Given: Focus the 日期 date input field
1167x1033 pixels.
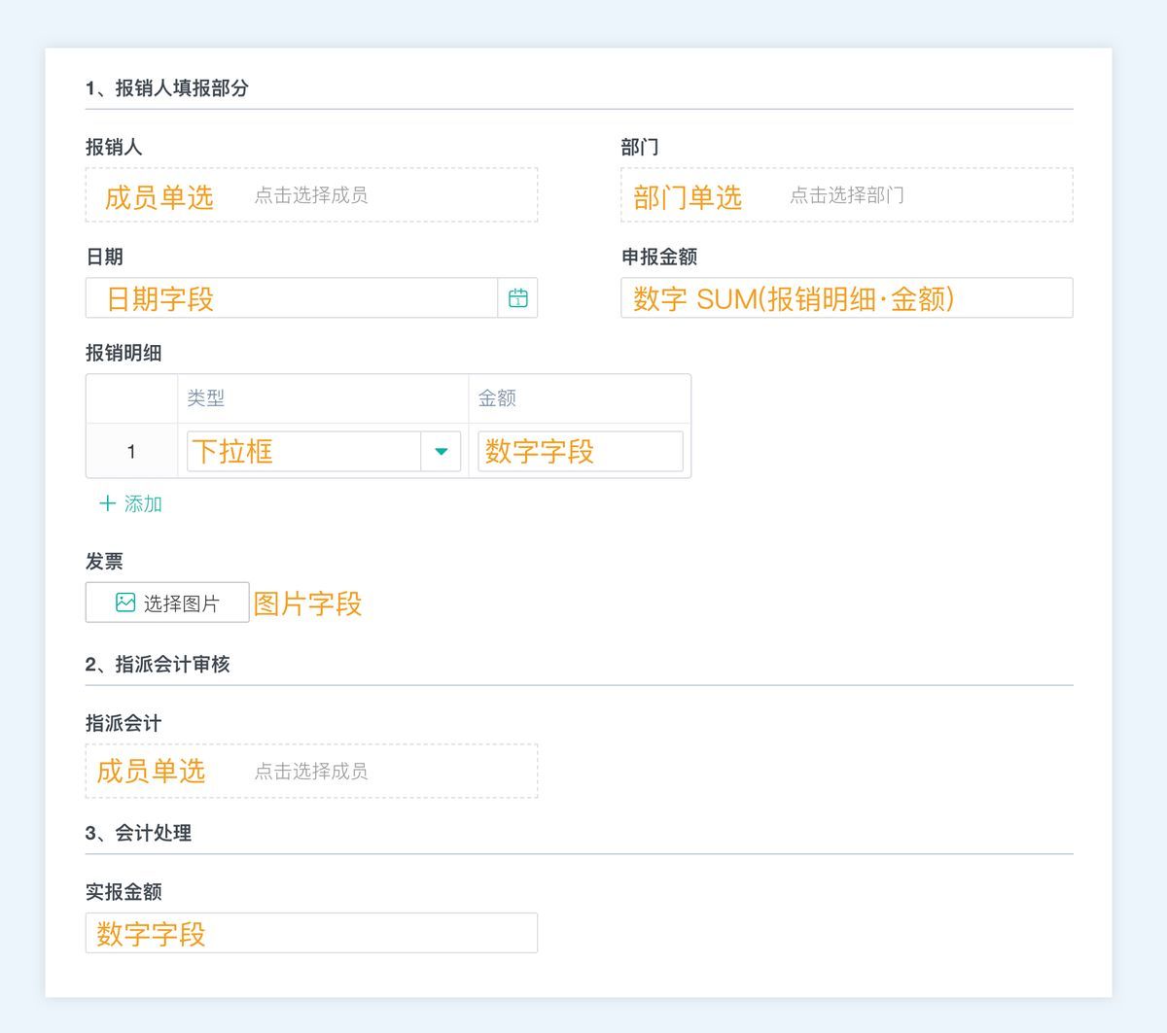Looking at the screenshot, I should point(292,298).
